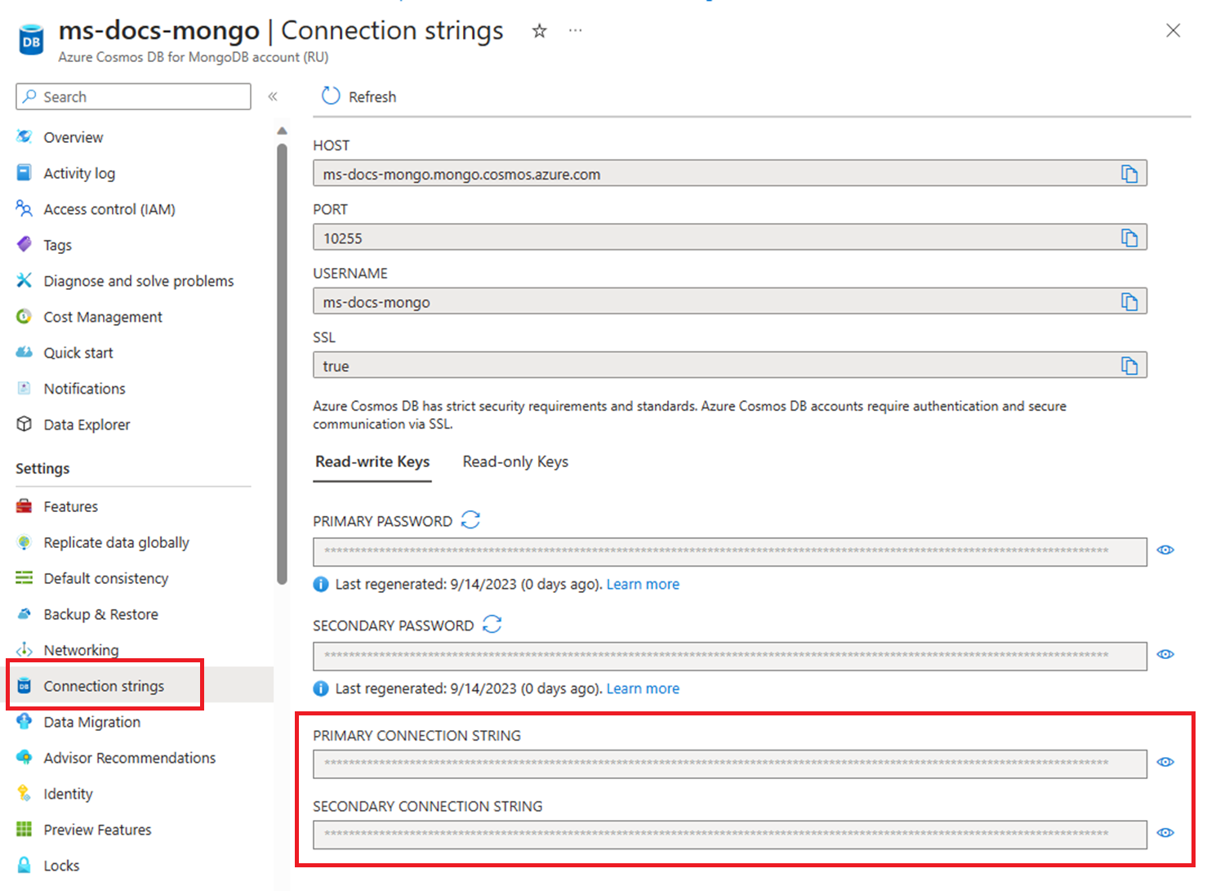Favorite this page with the star icon

pos(539,31)
